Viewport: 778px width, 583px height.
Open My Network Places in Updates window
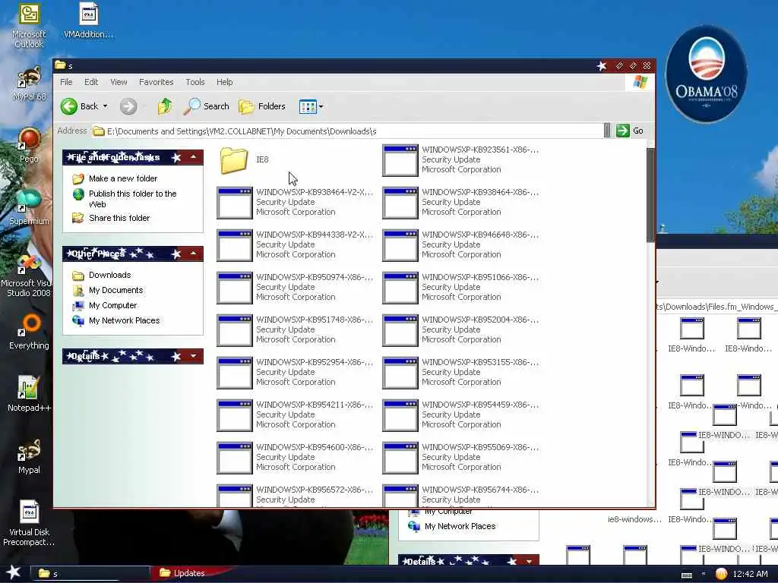pos(451,527)
